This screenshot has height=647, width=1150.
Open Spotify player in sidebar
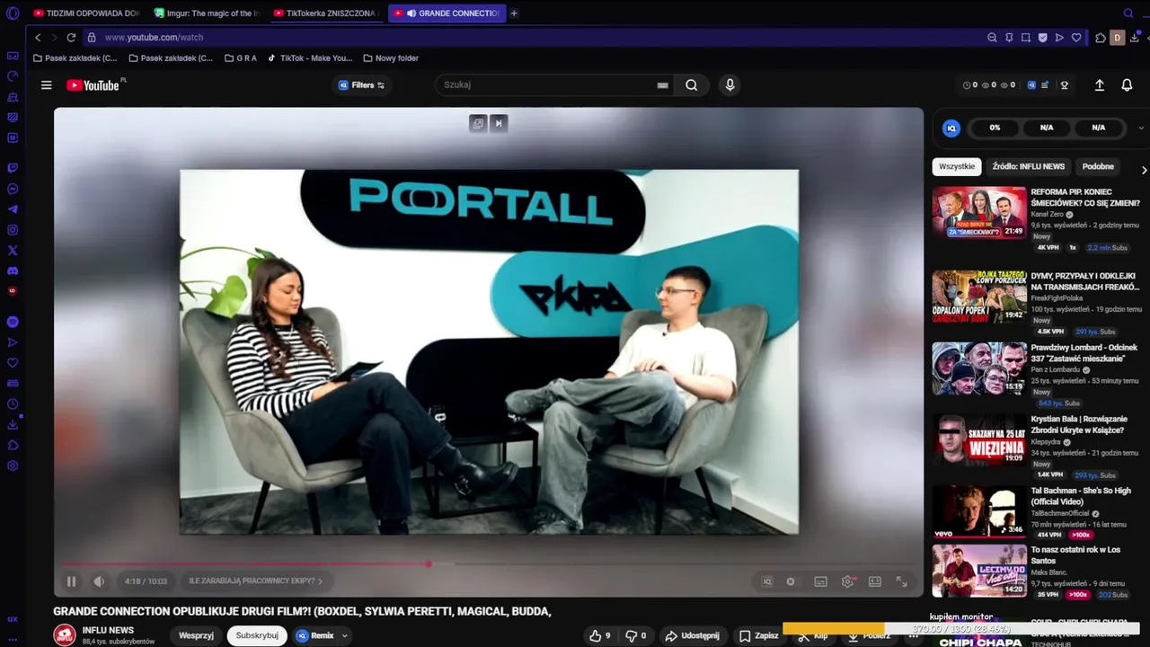point(13,322)
